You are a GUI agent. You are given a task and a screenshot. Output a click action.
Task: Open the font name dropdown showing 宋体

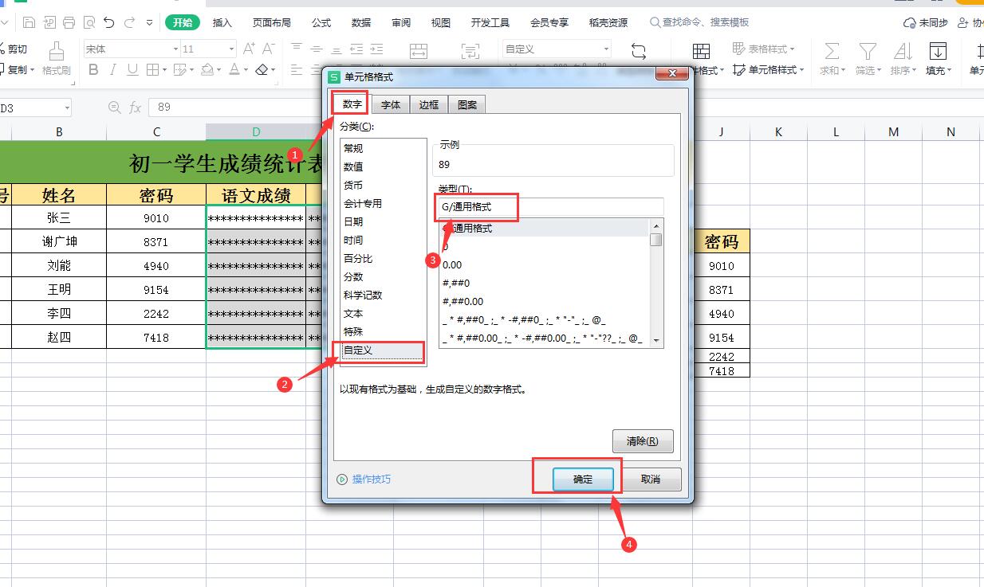pyautogui.click(x=175, y=49)
